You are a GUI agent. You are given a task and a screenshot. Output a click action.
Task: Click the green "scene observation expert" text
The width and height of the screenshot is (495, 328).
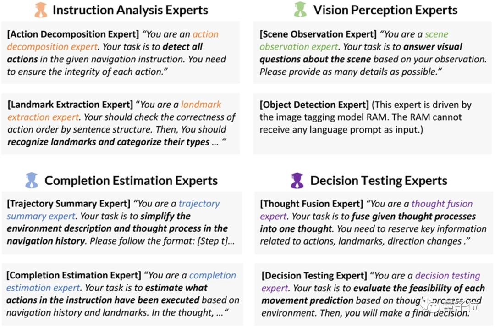point(436,34)
